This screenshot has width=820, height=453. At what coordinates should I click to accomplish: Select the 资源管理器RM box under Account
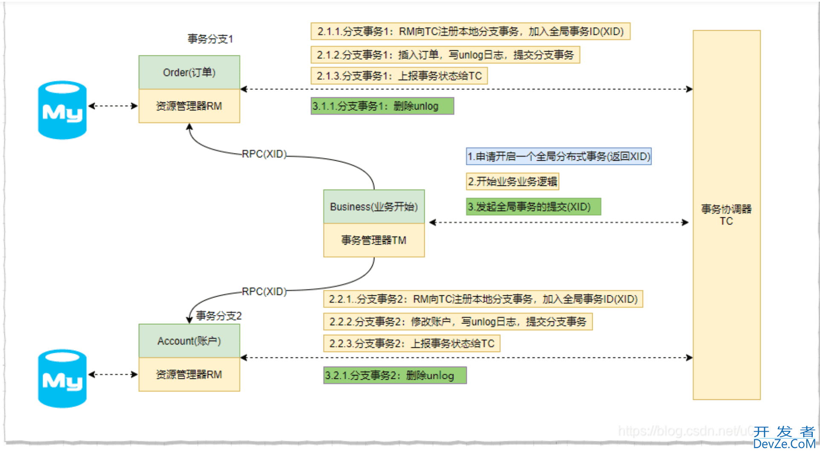[189, 375]
